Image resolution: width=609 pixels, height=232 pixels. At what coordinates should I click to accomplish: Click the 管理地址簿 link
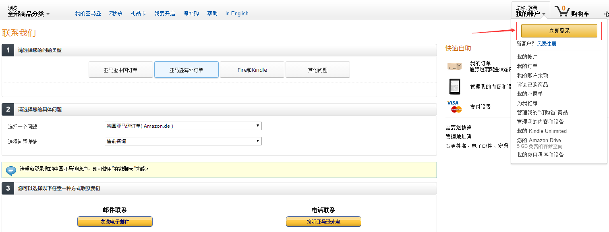click(458, 137)
